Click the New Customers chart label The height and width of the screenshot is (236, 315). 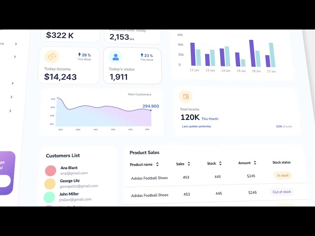click(140, 94)
